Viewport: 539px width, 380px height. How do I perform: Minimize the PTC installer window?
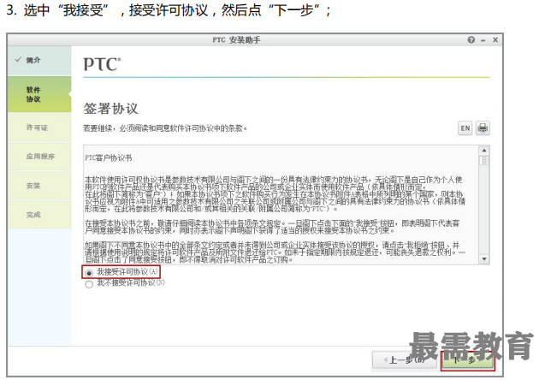483,40
